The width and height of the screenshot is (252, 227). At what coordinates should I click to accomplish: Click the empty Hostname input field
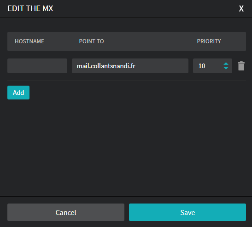(37, 66)
